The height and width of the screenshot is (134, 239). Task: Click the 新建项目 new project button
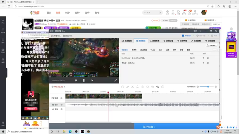tap(56, 36)
